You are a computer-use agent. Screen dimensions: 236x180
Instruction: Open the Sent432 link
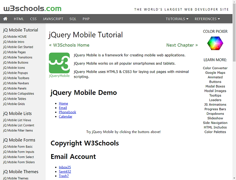click(65, 171)
